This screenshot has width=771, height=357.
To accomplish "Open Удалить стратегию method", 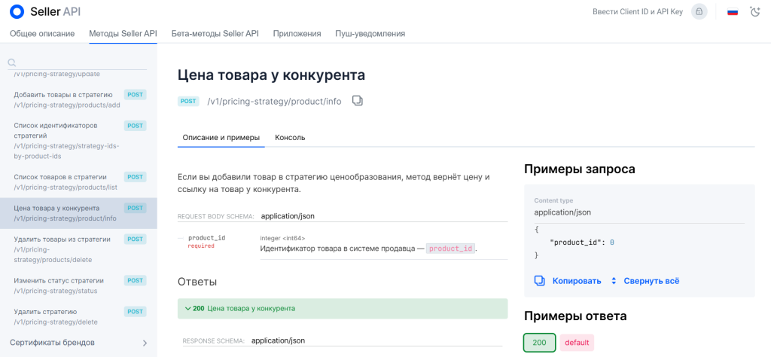I will pos(78,316).
